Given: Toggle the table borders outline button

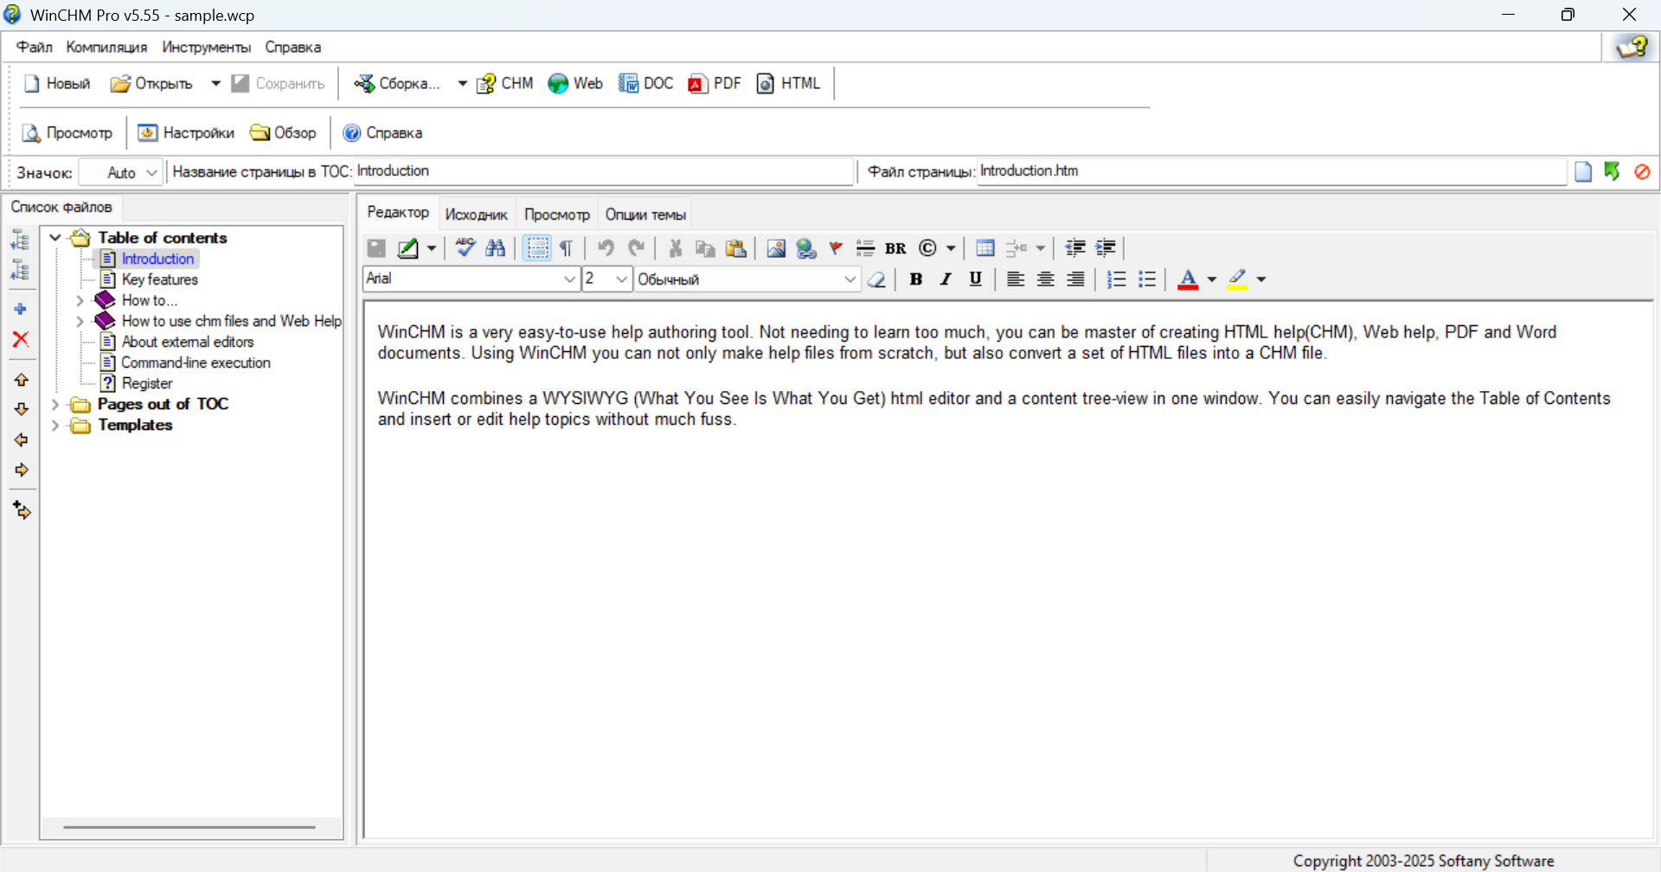Looking at the screenshot, I should click(x=537, y=248).
